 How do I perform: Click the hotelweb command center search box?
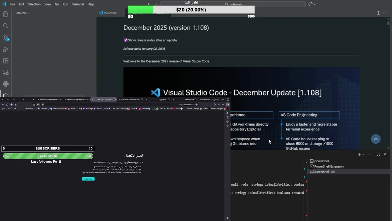pyautogui.click(x=233, y=4)
